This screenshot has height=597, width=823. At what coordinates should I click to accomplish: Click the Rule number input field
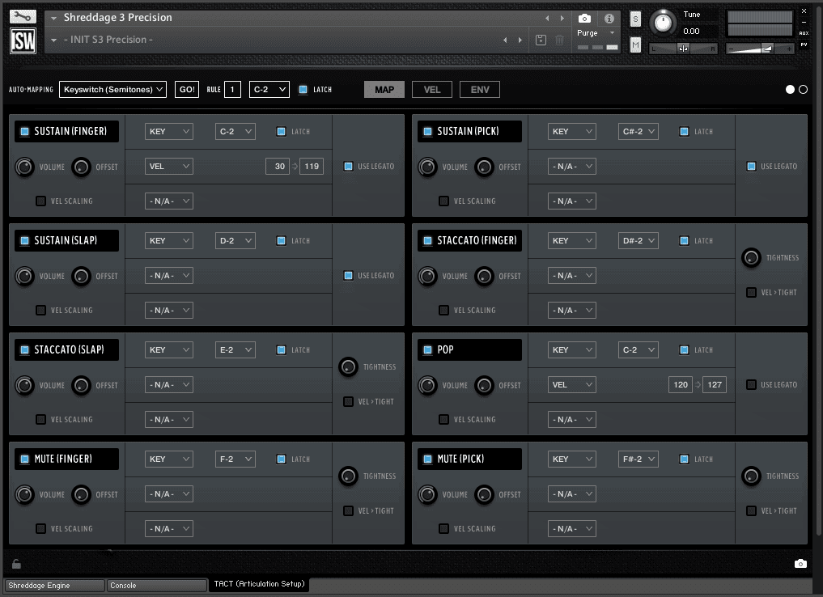point(233,90)
